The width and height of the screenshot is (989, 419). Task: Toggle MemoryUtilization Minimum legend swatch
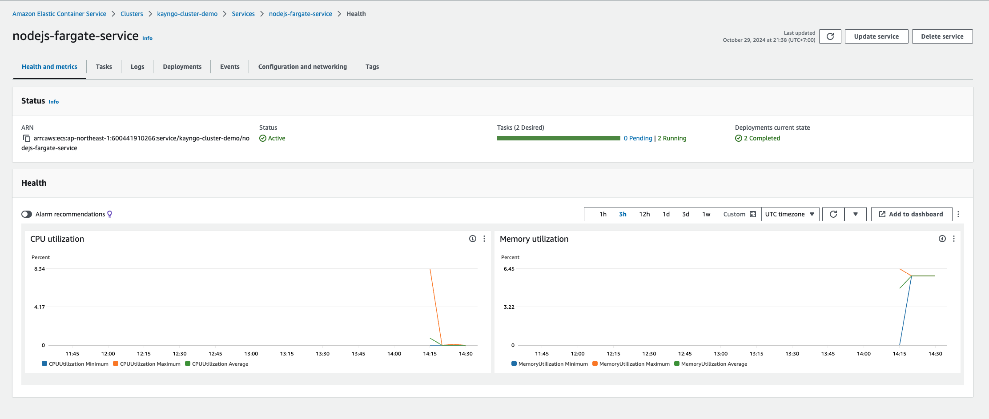coord(514,363)
